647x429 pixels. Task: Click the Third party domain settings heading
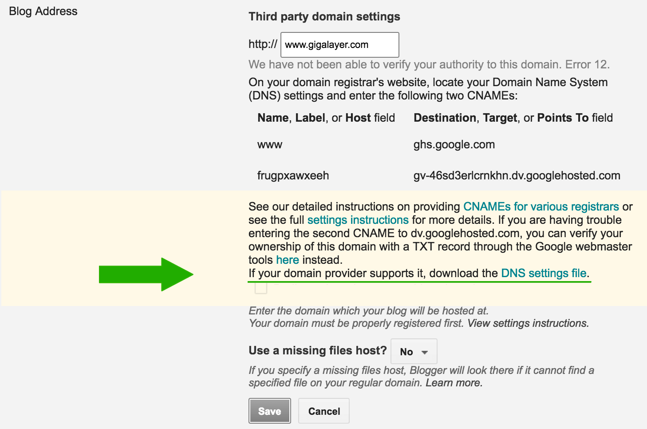point(324,17)
